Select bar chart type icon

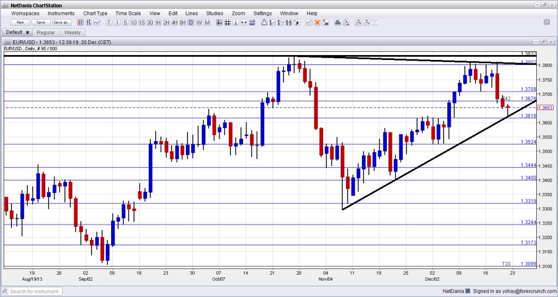88,22
